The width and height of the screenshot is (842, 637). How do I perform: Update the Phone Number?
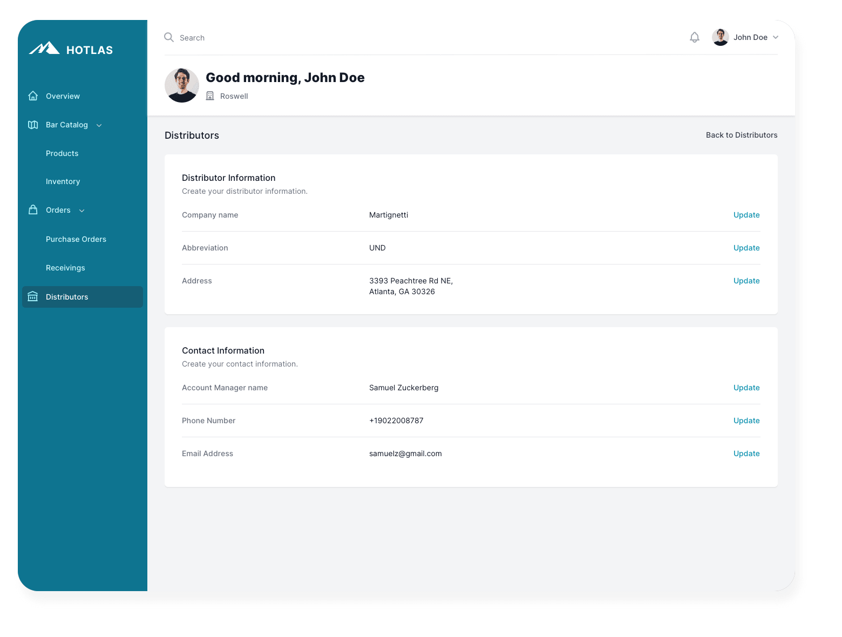pyautogui.click(x=746, y=421)
